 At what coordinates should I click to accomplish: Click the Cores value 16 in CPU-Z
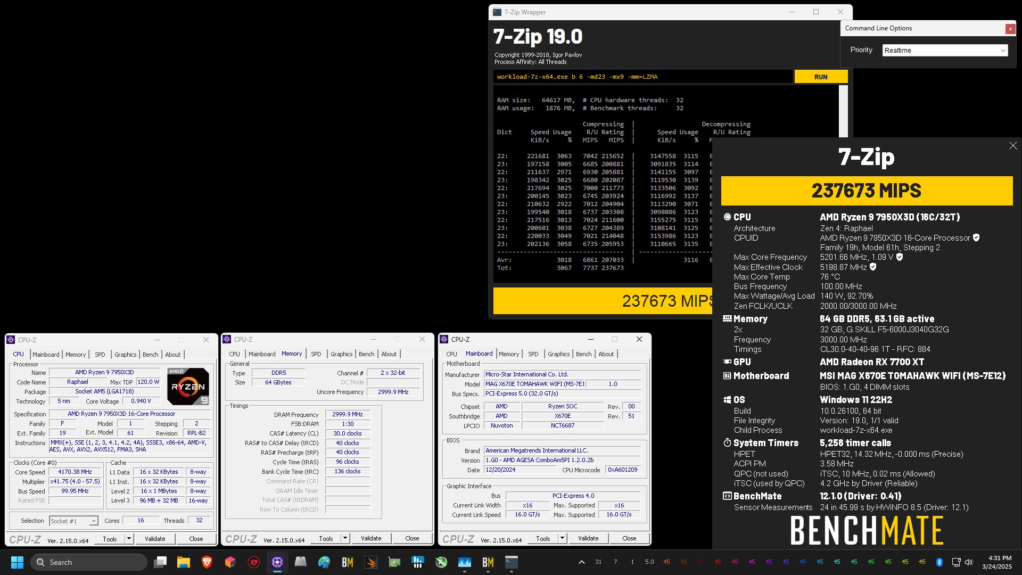[x=141, y=521]
